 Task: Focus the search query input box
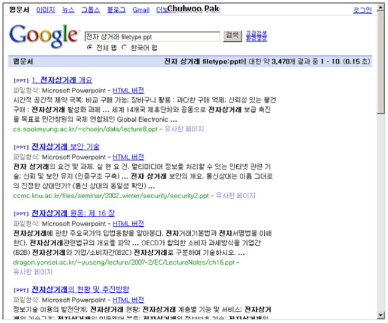[152, 37]
